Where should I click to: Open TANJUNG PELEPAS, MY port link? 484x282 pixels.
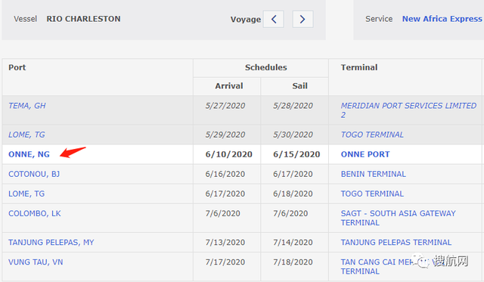(51, 243)
